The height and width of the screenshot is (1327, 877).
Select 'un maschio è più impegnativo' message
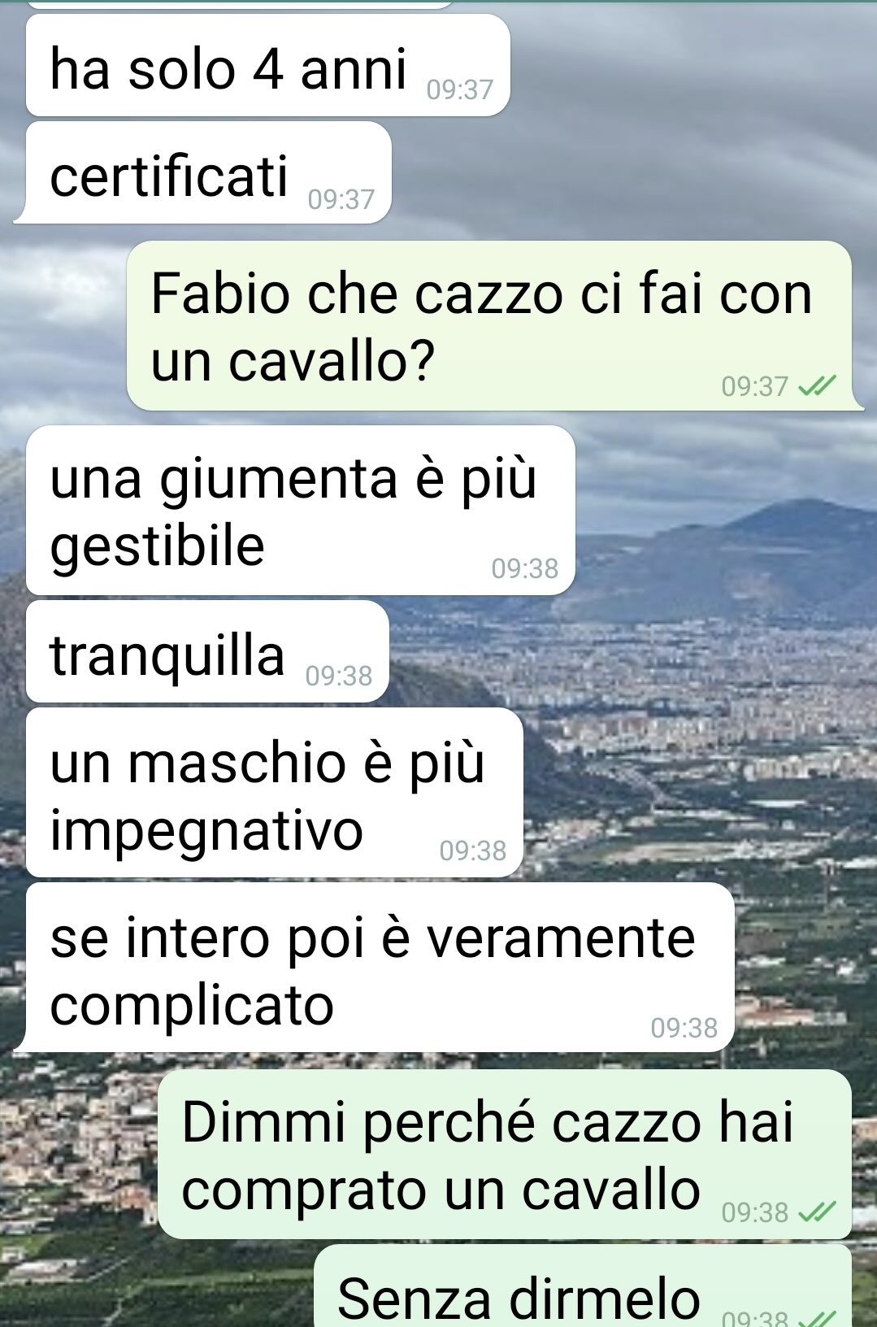click(x=274, y=792)
